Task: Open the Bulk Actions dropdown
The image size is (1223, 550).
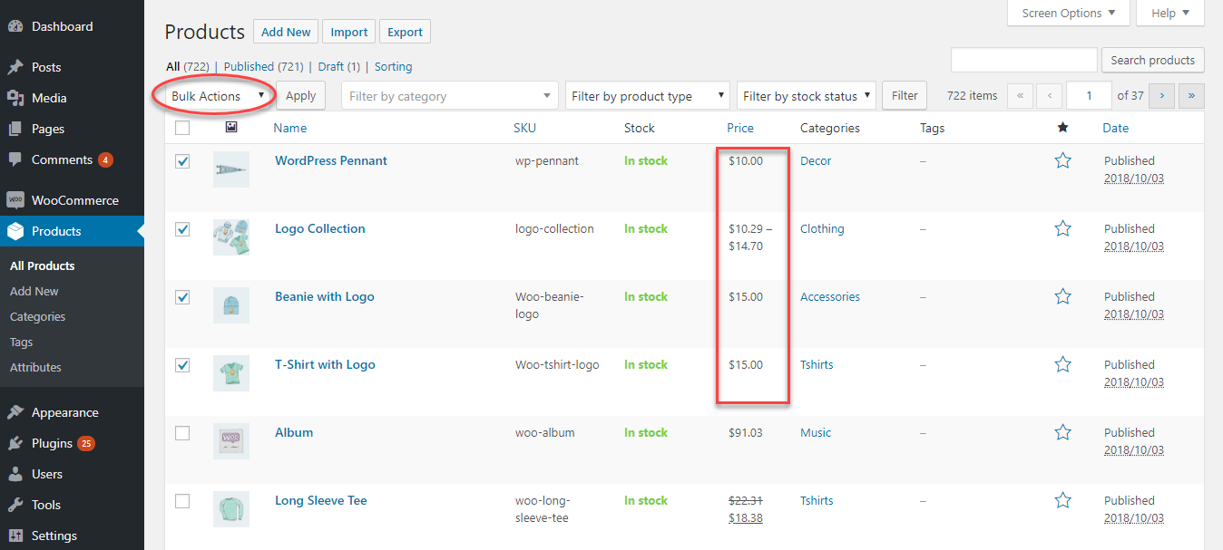Action: [218, 96]
